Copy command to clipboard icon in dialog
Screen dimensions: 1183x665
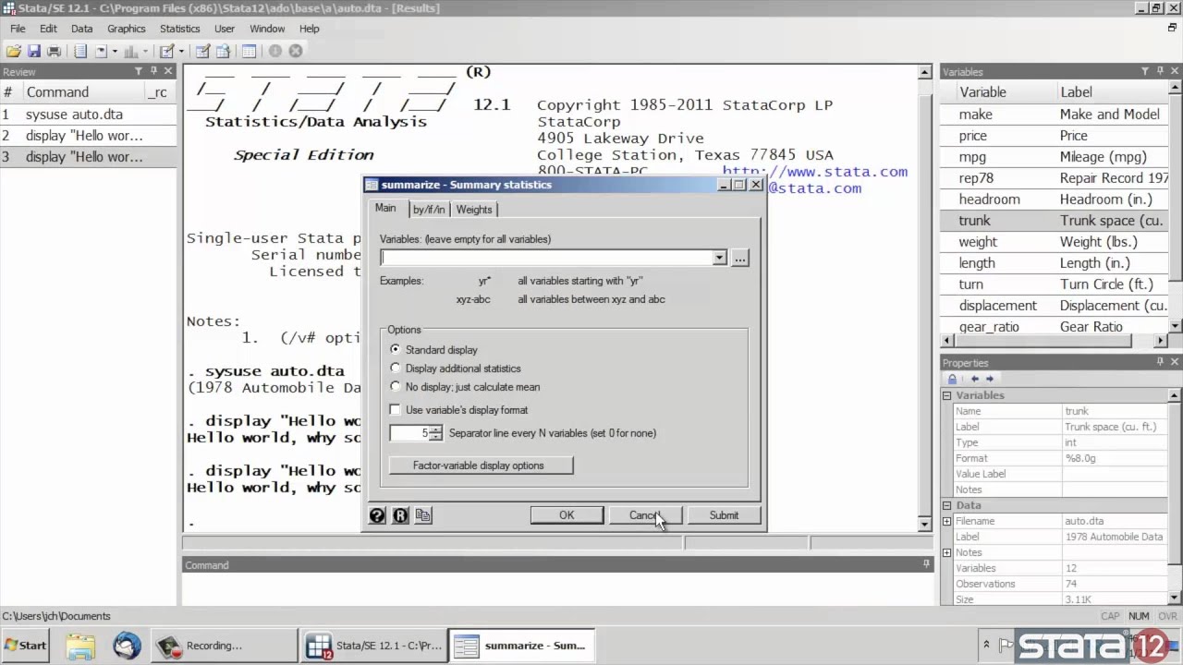(x=423, y=515)
